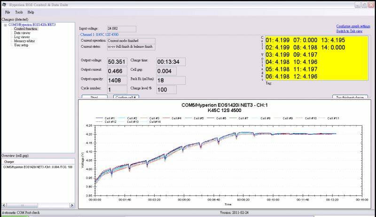Click Charge level % value 100
376x217 pixels.
click(166, 90)
